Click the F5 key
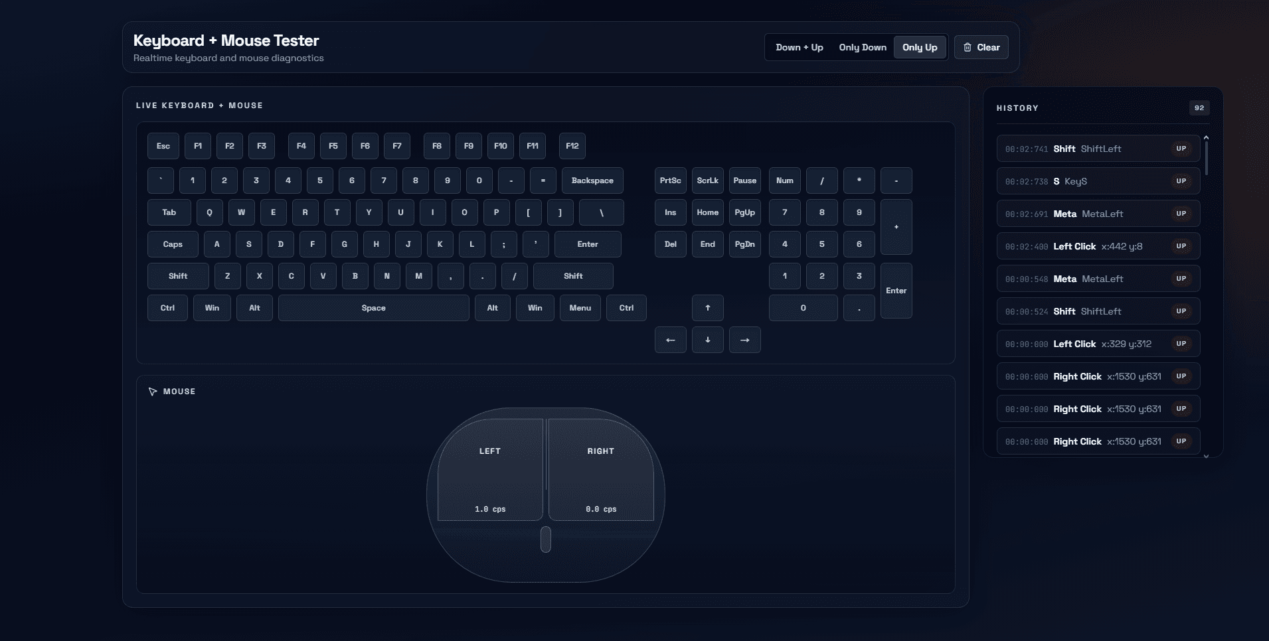1269x641 pixels. pyautogui.click(x=333, y=146)
